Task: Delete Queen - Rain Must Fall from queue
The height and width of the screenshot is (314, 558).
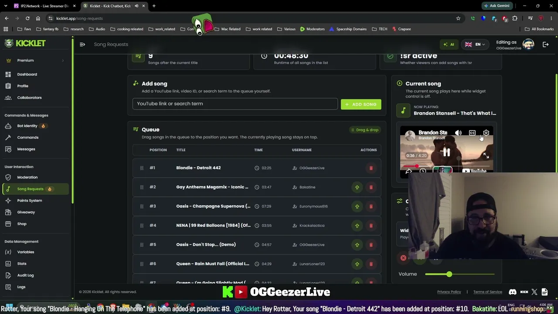Action: point(371,264)
